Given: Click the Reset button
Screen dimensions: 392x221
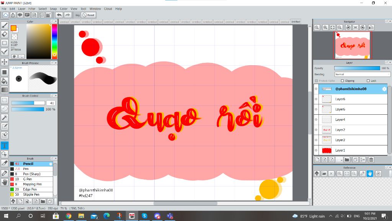Looking at the screenshot, I should click(89, 15).
